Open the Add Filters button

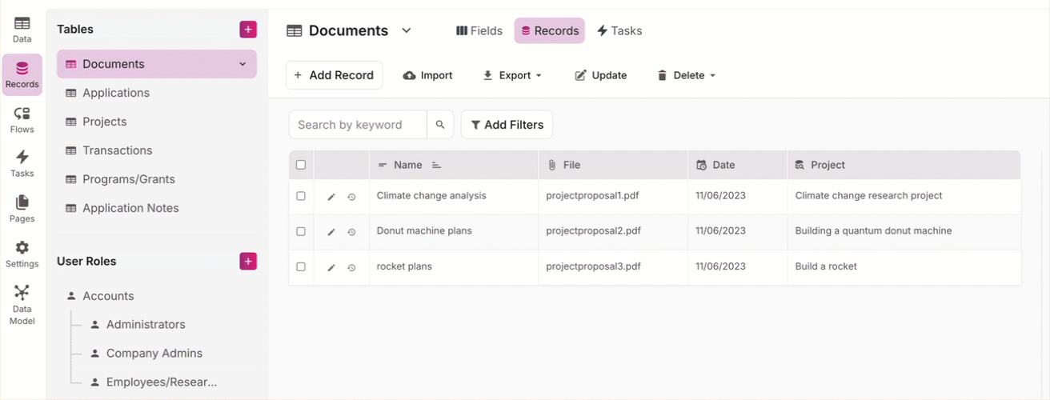pos(507,125)
